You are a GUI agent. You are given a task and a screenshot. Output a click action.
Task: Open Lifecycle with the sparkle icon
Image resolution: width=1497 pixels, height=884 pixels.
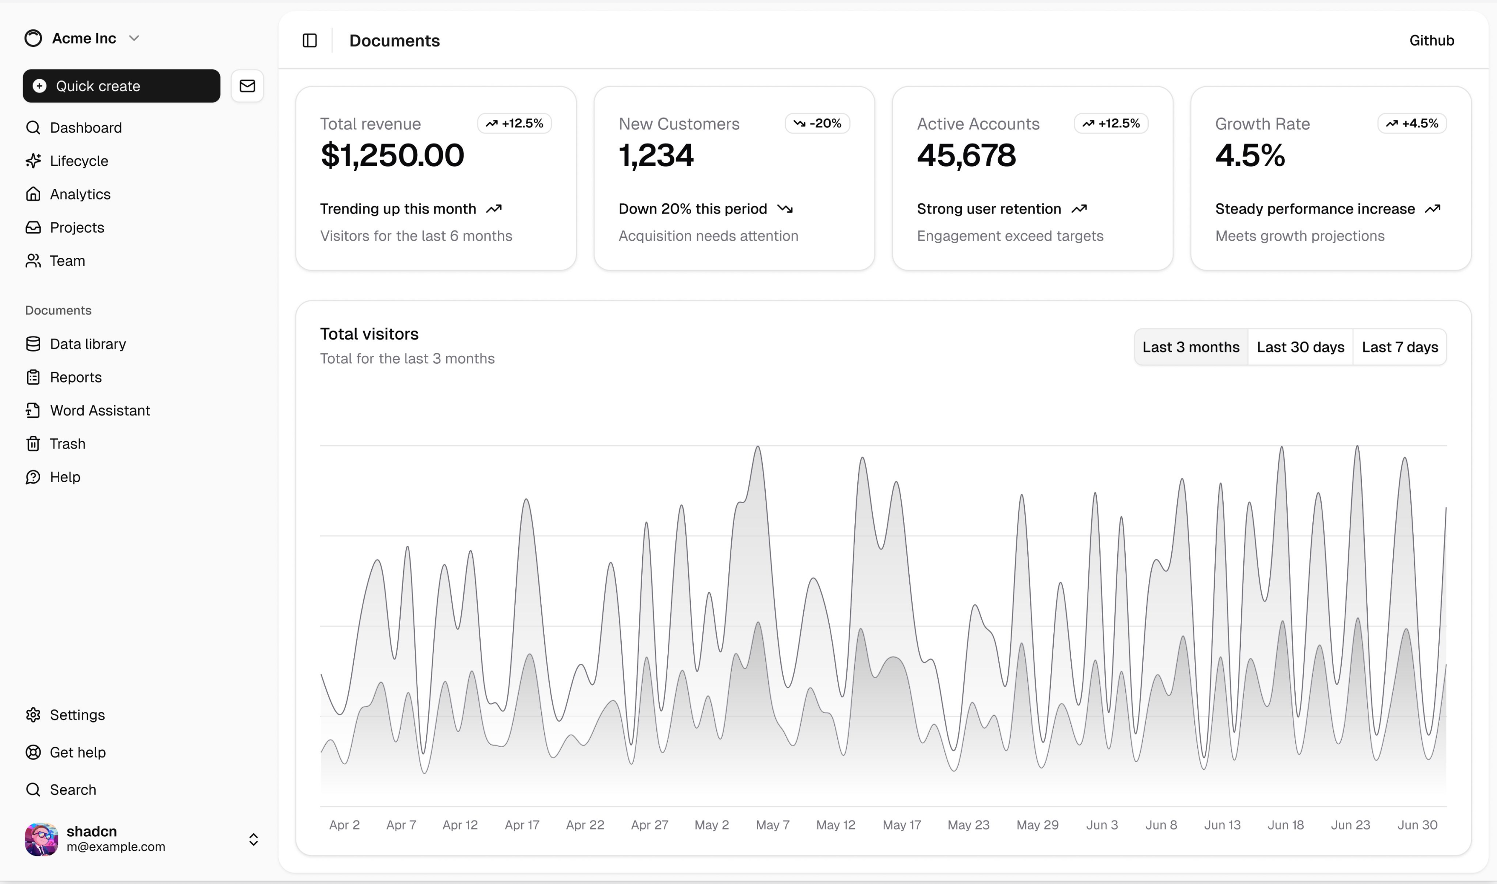point(33,161)
